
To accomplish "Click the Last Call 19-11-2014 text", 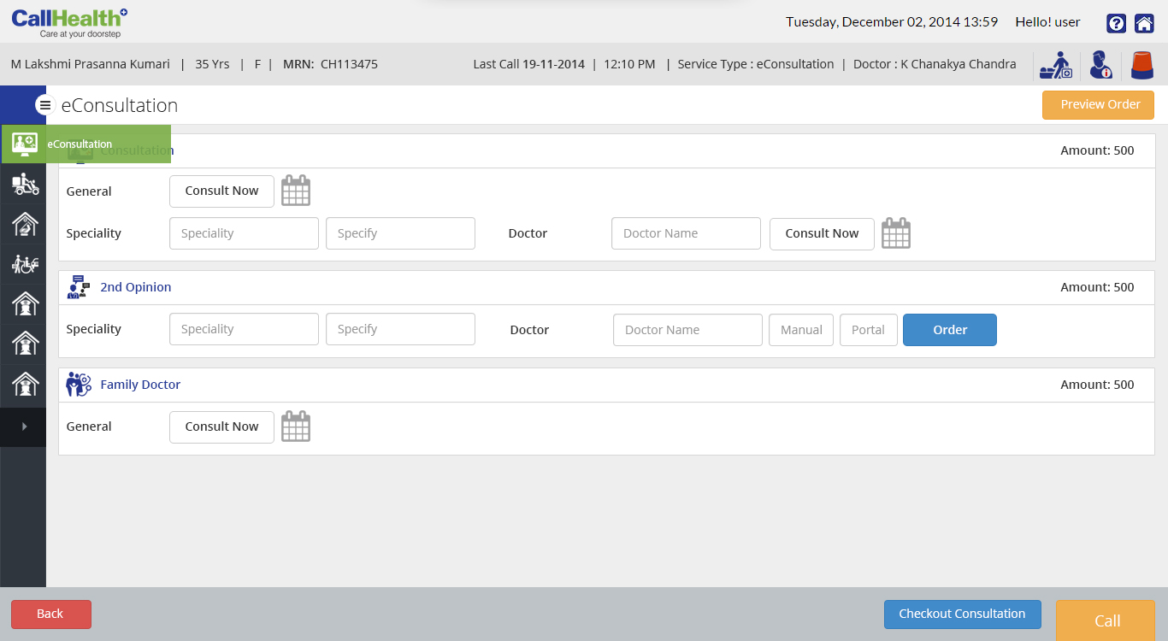I will 529,64.
